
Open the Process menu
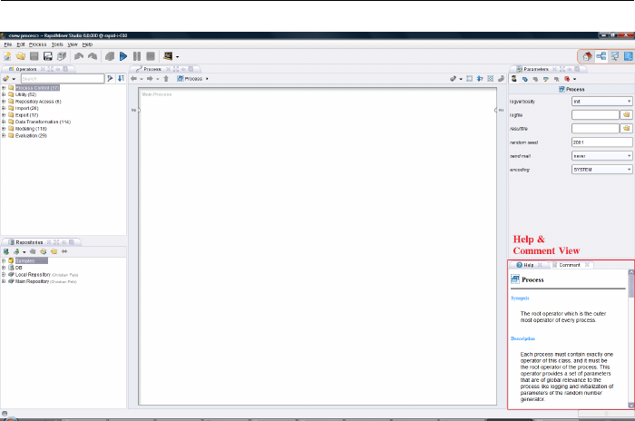(38, 44)
